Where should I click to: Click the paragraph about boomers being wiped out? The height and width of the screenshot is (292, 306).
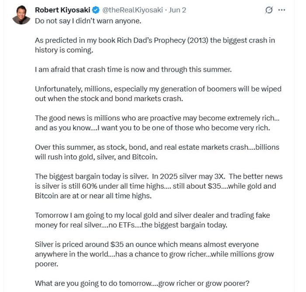(x=158, y=94)
